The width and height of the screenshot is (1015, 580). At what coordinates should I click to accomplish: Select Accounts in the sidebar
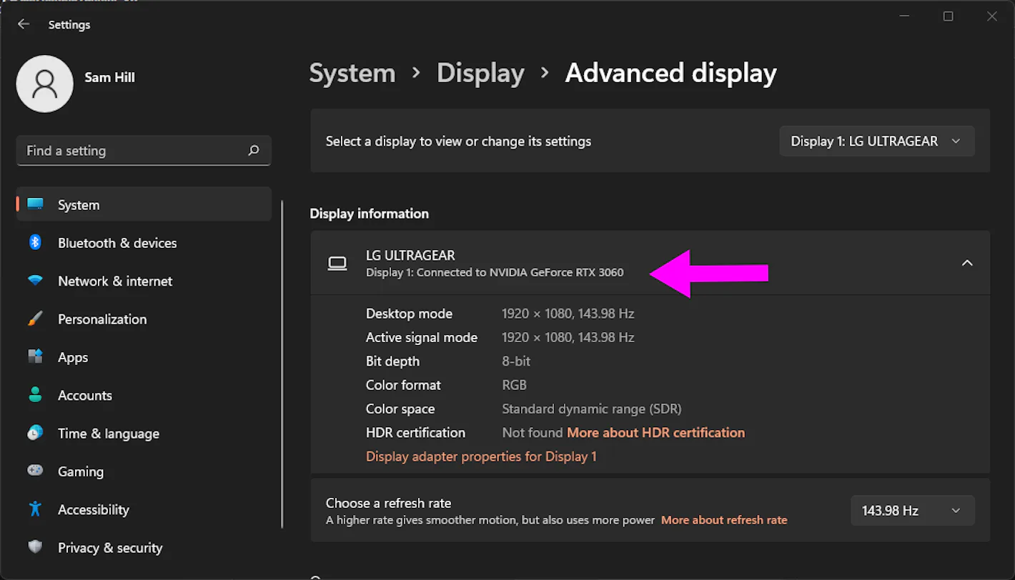pos(144,395)
